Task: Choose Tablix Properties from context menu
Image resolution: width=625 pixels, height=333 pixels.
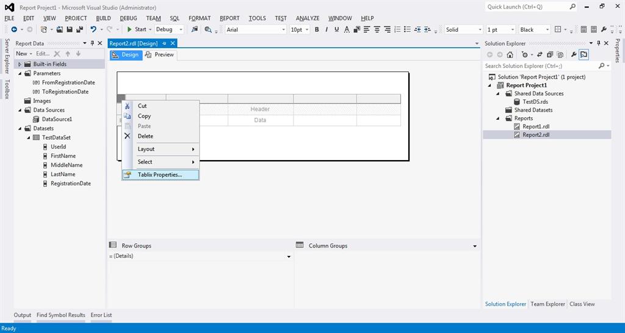Action: tap(161, 175)
